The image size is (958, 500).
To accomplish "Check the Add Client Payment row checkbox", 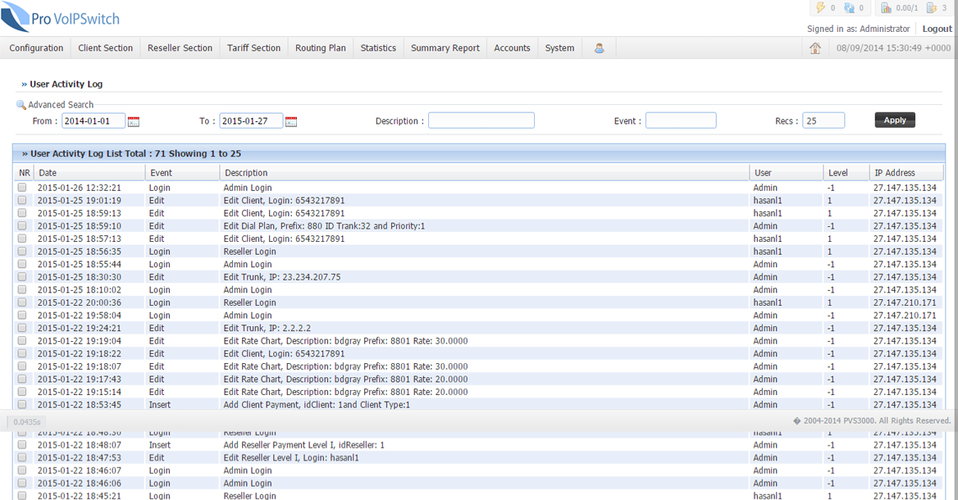I will tap(22, 404).
